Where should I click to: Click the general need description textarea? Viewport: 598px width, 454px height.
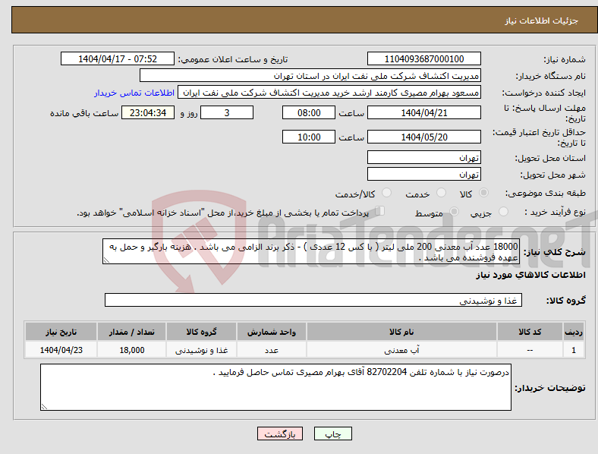tap(311, 251)
